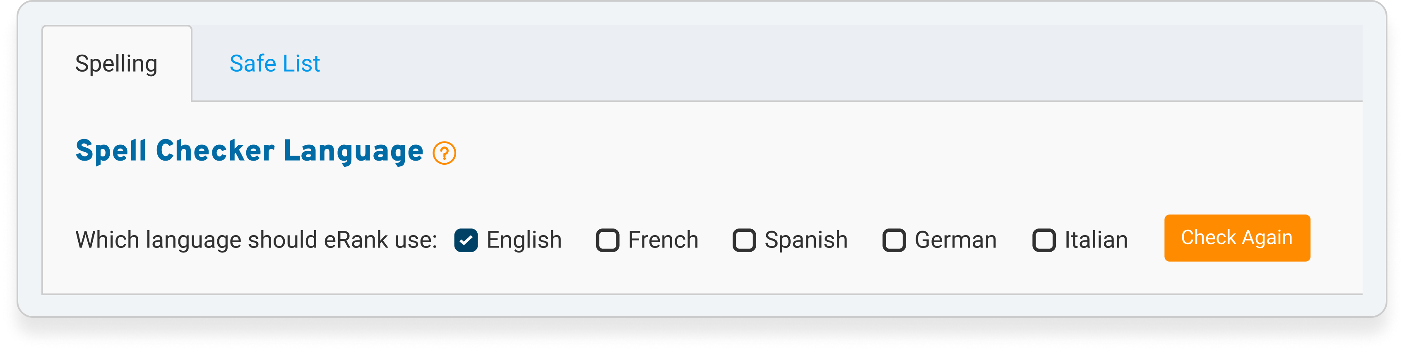Image resolution: width=1404 pixels, height=351 pixels.
Task: Click the Spell Checker Language heading
Action: [x=250, y=151]
